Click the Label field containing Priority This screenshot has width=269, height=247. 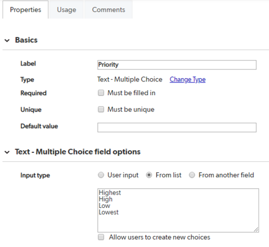(x=177, y=65)
